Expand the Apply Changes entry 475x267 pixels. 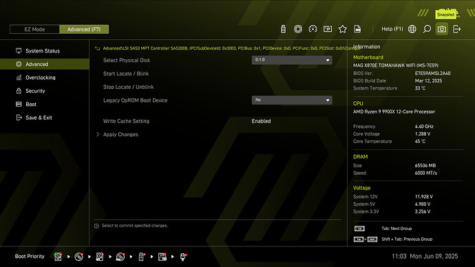point(120,134)
